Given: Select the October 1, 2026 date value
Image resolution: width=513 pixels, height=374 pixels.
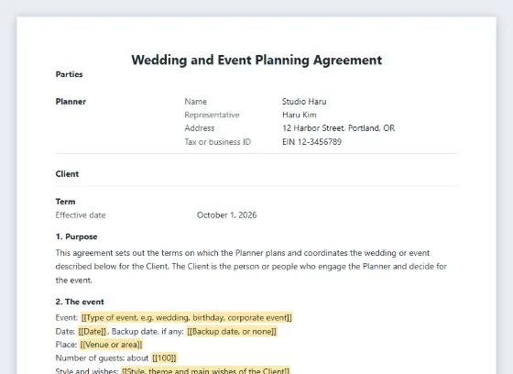Looking at the screenshot, I should (227, 215).
